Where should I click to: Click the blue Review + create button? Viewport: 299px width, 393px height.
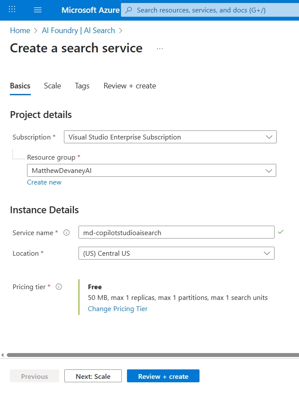163,376
